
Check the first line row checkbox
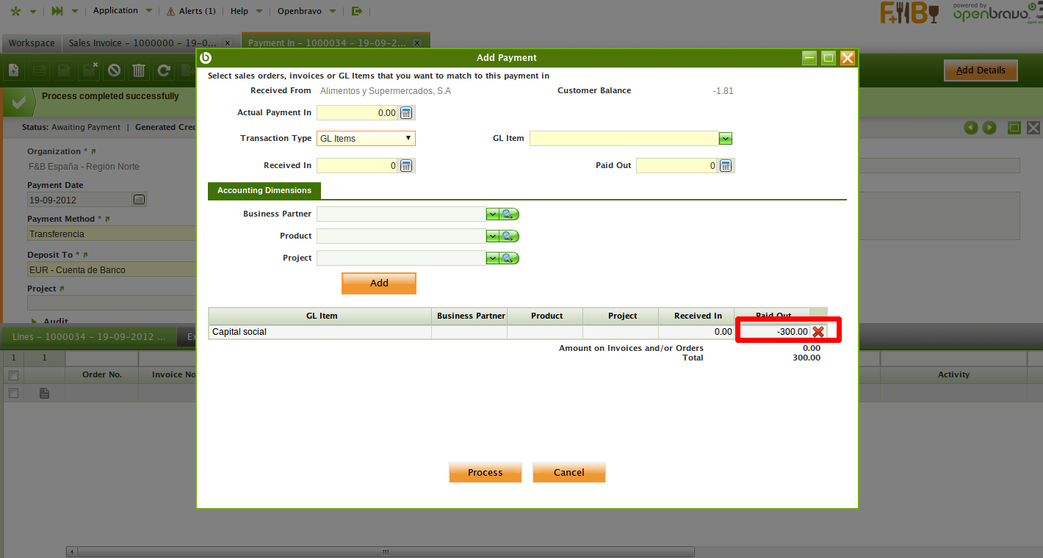(x=12, y=394)
